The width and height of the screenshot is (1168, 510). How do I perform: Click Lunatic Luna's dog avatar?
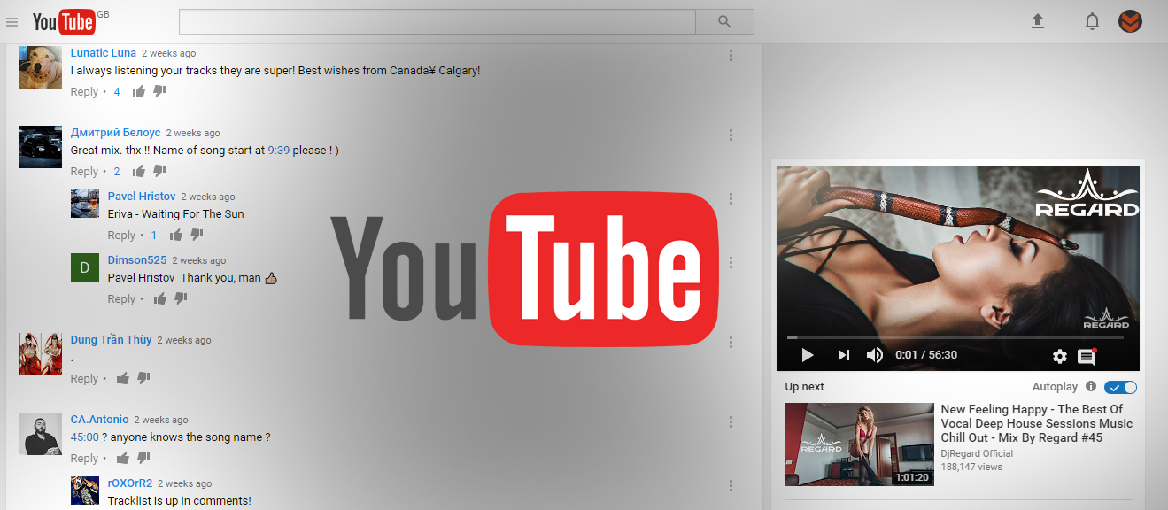41,67
